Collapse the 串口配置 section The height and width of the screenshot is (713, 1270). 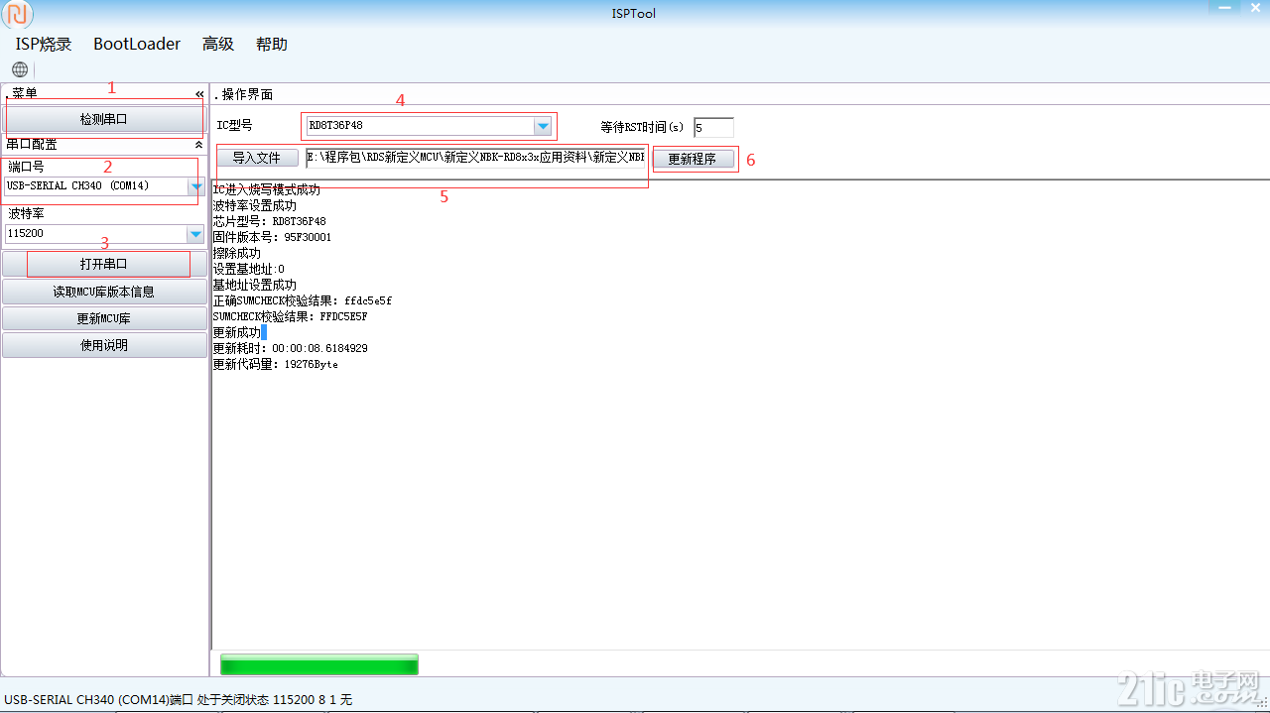pyautogui.click(x=199, y=145)
